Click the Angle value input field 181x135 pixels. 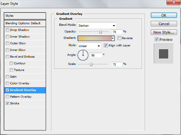[96, 55]
